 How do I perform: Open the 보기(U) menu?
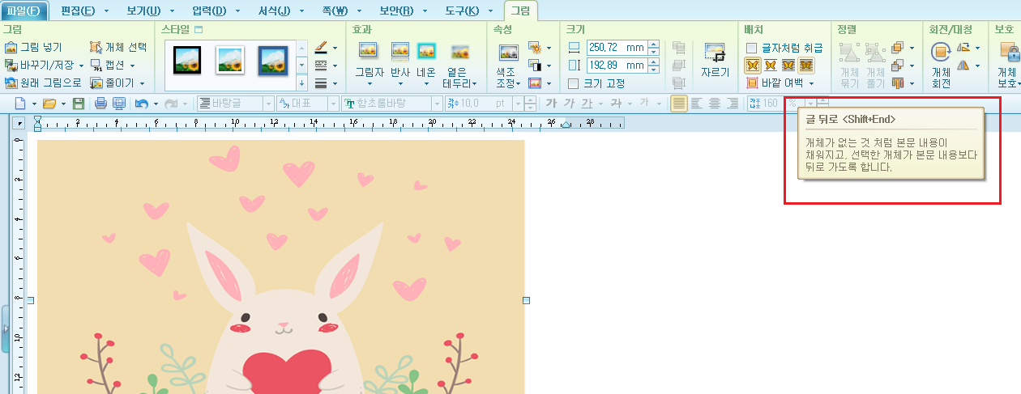(x=144, y=11)
